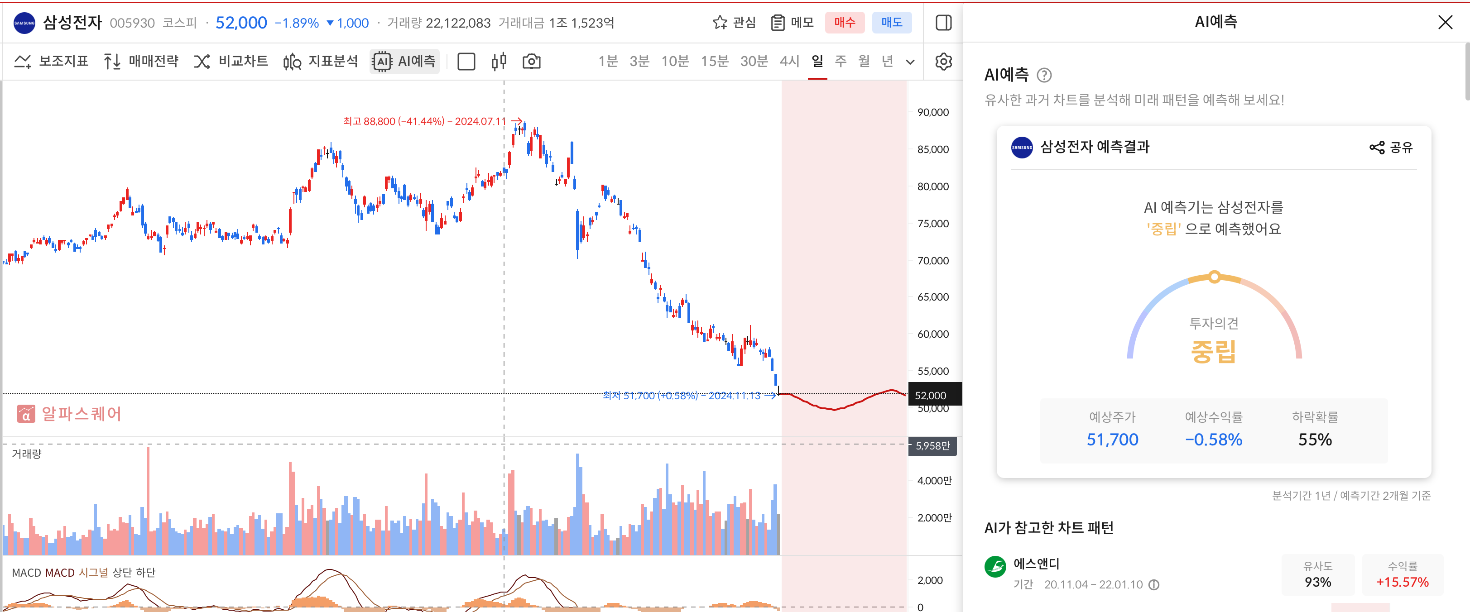This screenshot has width=1470, height=612.
Task: Change chart type with the candlestick icon
Action: tap(499, 61)
